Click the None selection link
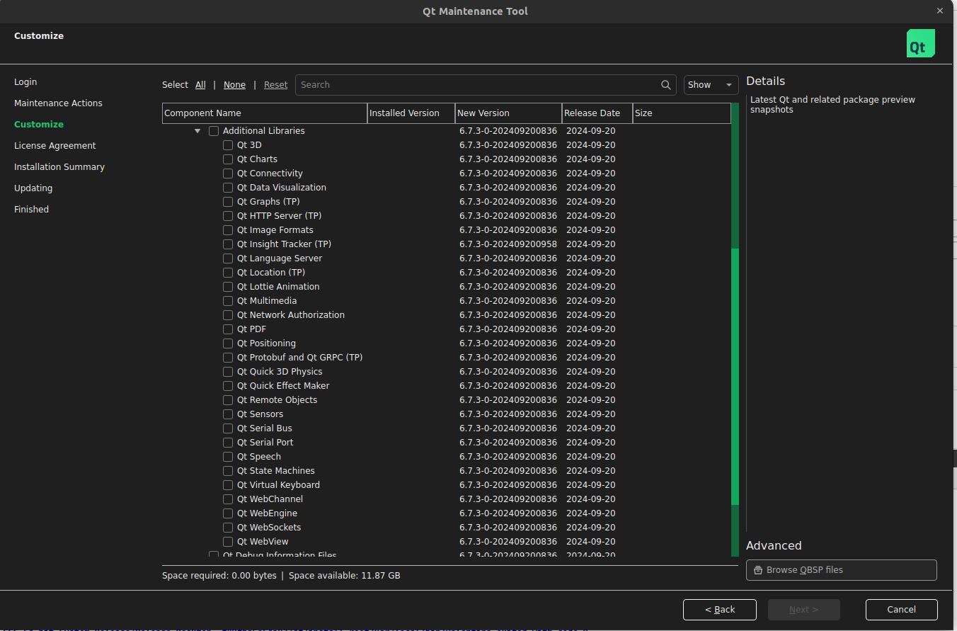Viewport: 957px width, 631px height. 234,85
